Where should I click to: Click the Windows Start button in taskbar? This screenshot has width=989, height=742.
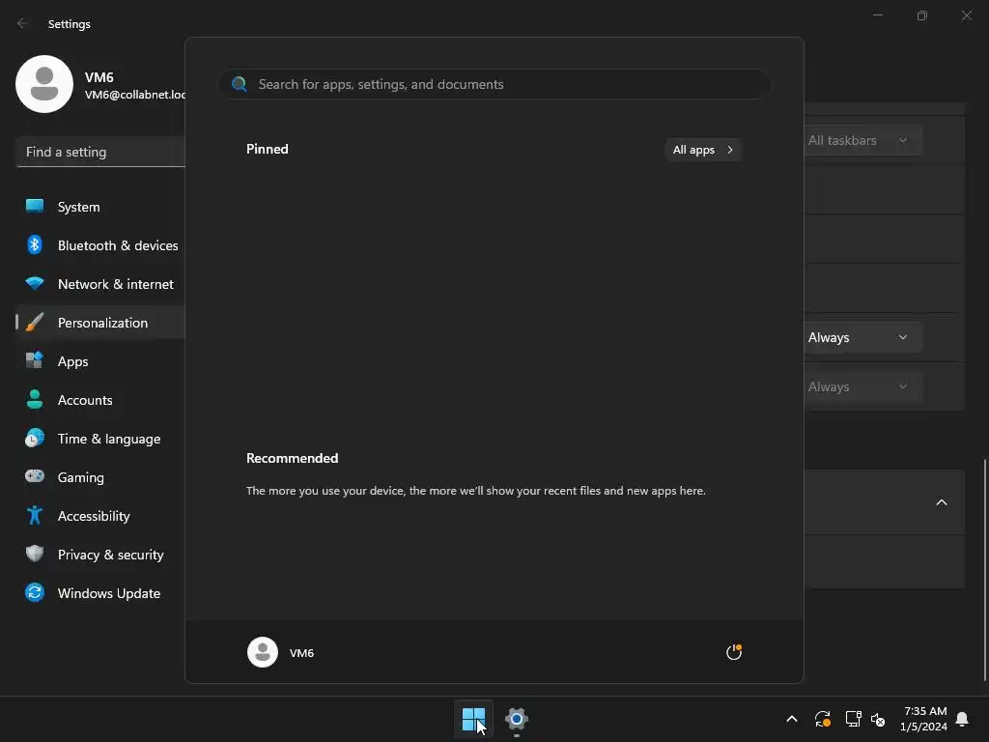[x=473, y=719]
